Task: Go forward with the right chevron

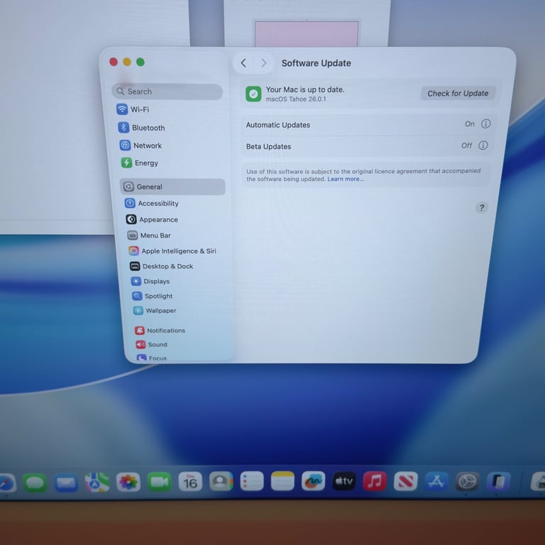Action: pos(264,63)
